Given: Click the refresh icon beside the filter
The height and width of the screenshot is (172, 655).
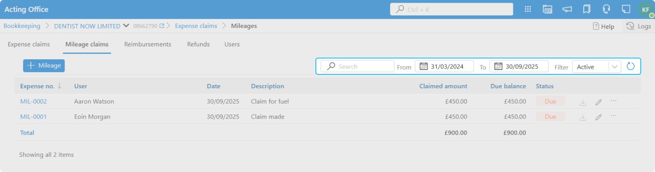Looking at the screenshot, I should tap(630, 66).
